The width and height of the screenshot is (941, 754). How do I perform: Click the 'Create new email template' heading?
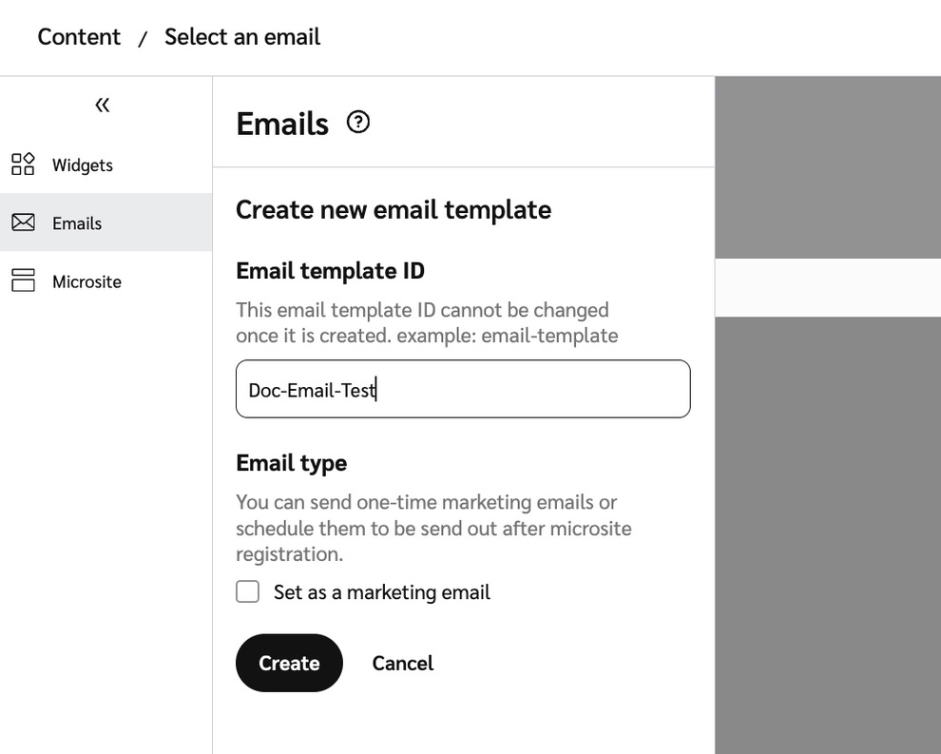tap(393, 209)
